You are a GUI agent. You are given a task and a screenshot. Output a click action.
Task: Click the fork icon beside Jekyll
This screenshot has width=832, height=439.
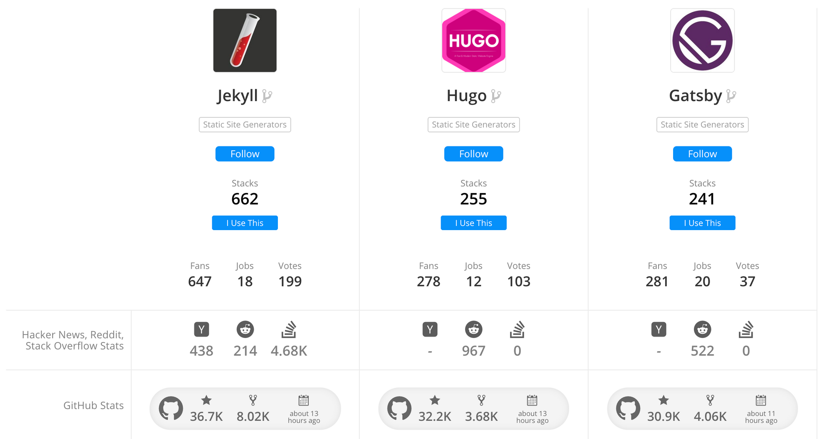coord(267,96)
